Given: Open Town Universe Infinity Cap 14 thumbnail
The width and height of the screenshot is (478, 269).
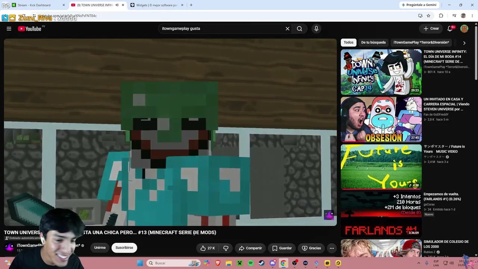Looking at the screenshot, I should (381, 72).
